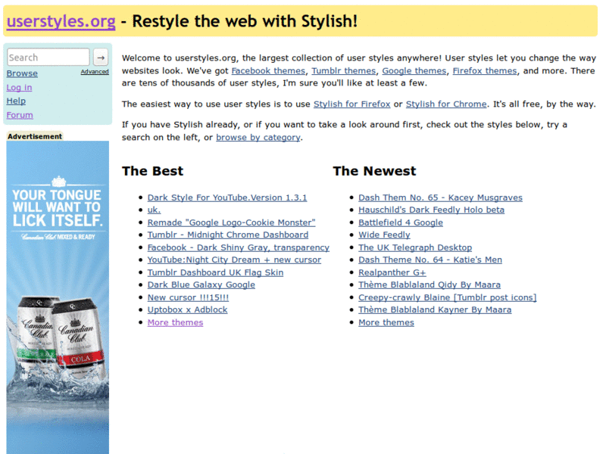Viewport: 606px width, 454px height.
Task: Open the Log in link
Action: pos(20,87)
